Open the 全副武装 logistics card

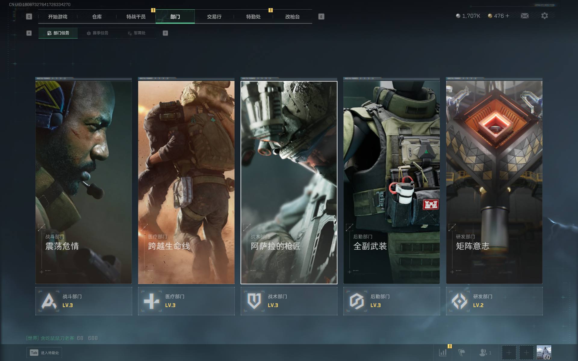(391, 182)
